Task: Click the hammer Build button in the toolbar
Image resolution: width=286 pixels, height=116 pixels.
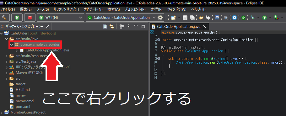Action: click(4, 18)
